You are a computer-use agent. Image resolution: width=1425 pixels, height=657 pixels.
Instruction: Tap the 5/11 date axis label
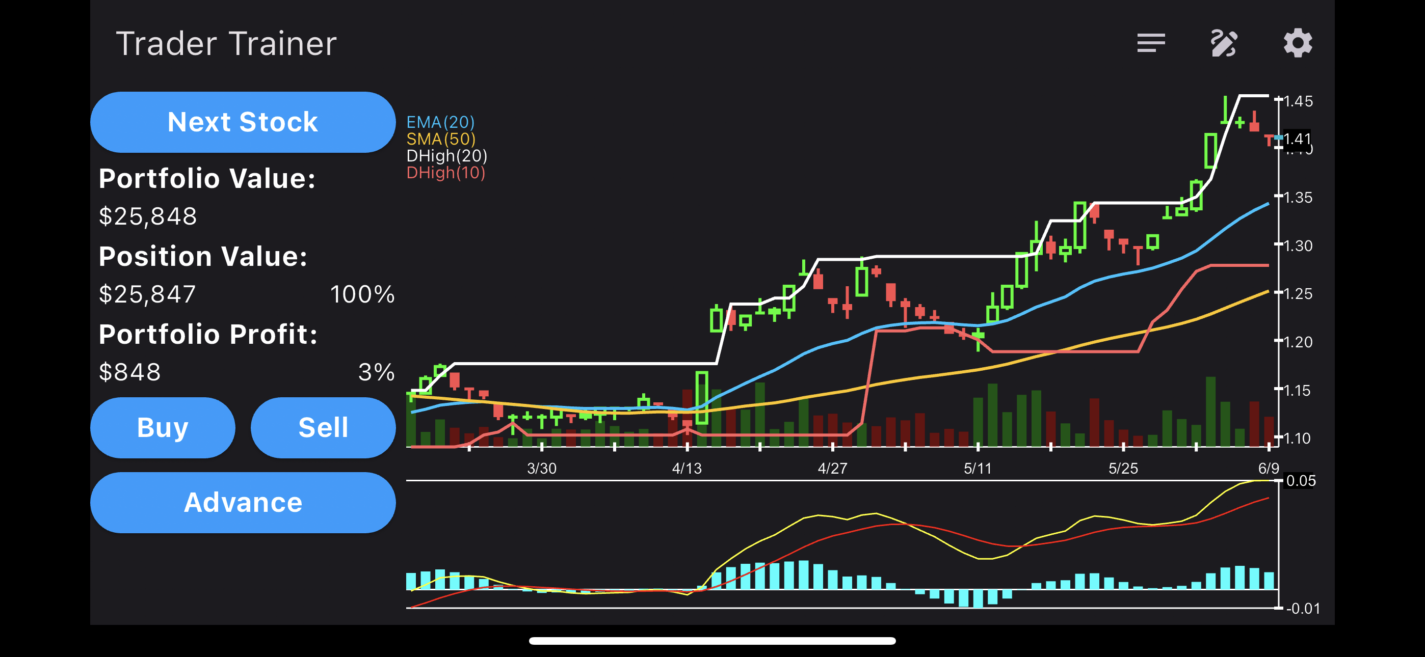click(x=978, y=469)
